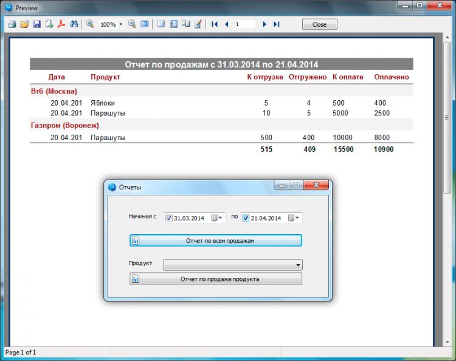The width and height of the screenshot is (456, 361).
Task: Click total value 515
Action: click(266, 149)
